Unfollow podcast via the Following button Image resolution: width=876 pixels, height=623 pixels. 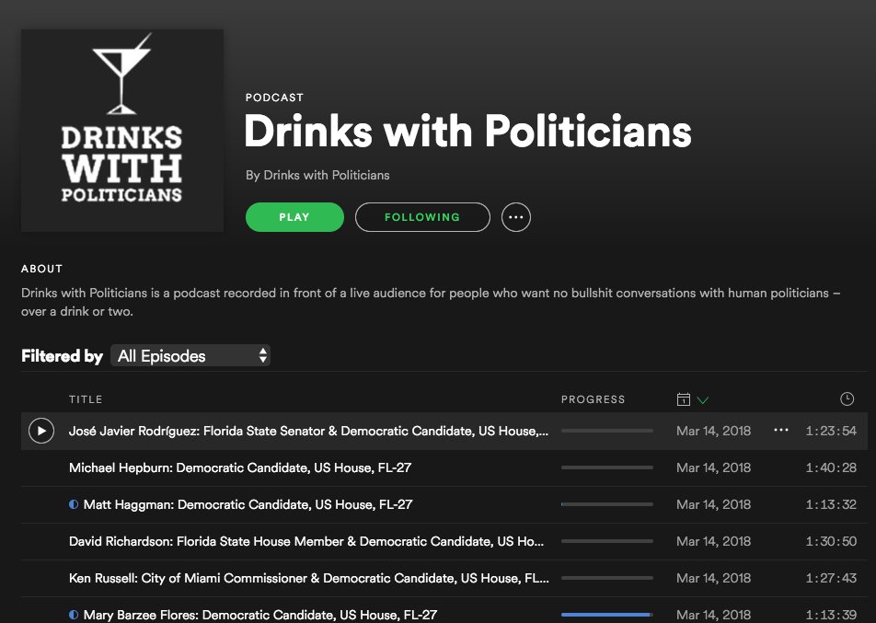[422, 217]
